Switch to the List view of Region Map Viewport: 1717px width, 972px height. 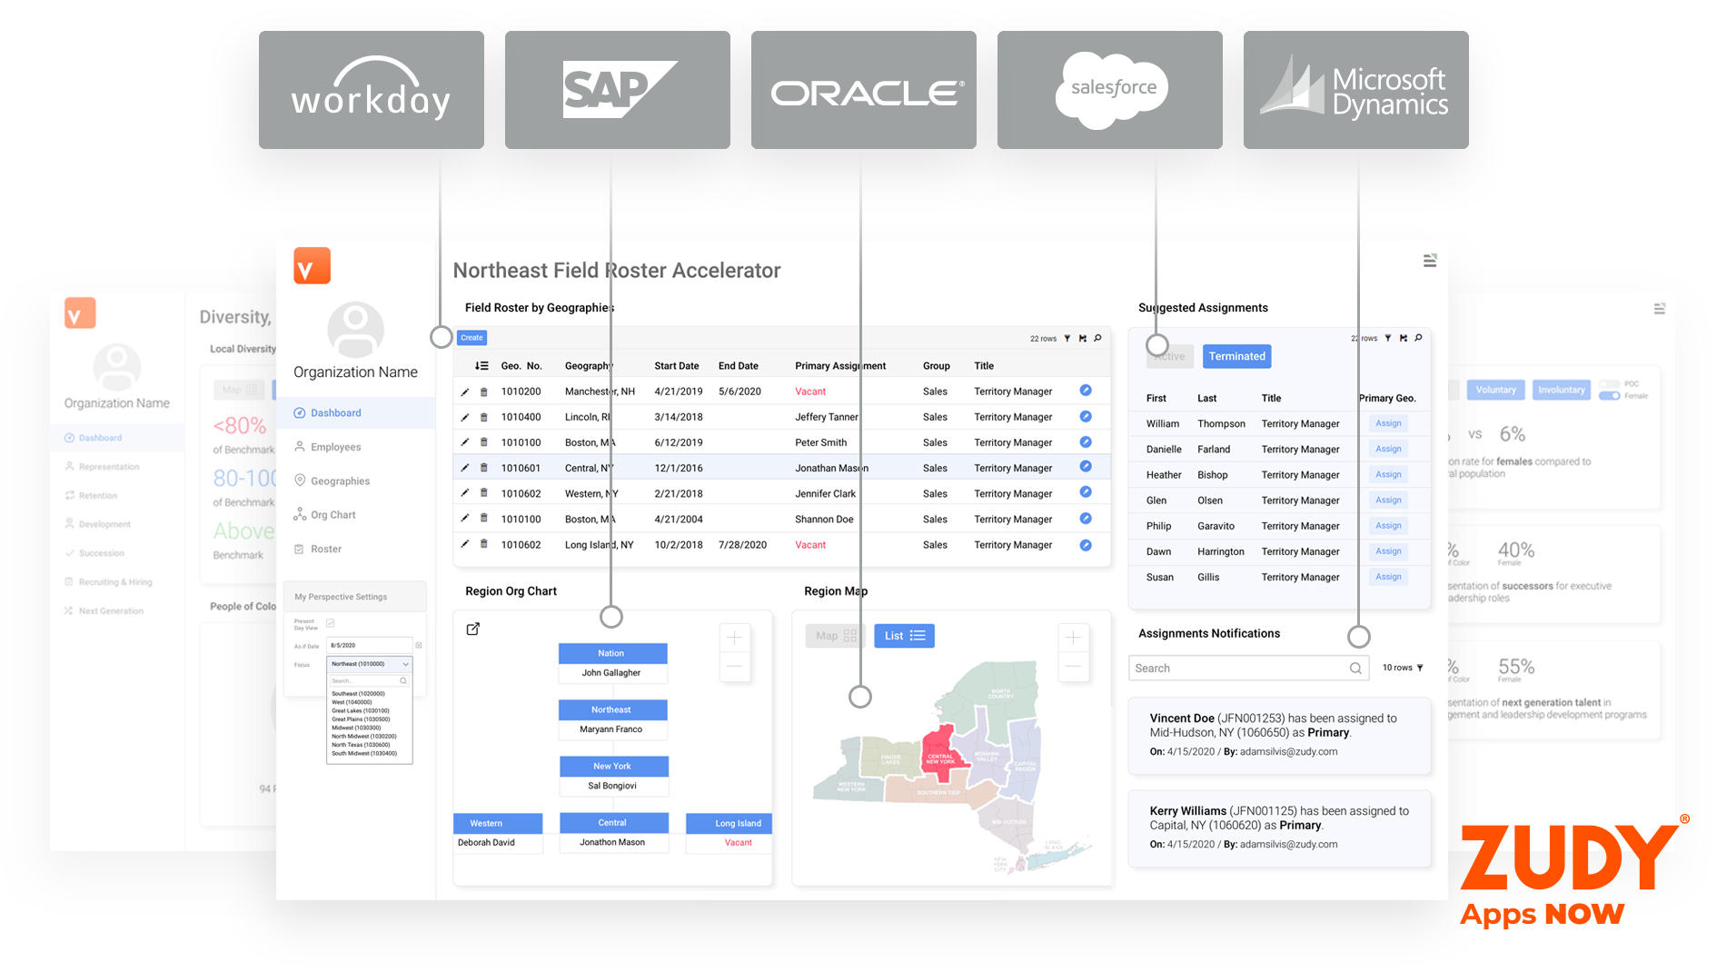[904, 636]
